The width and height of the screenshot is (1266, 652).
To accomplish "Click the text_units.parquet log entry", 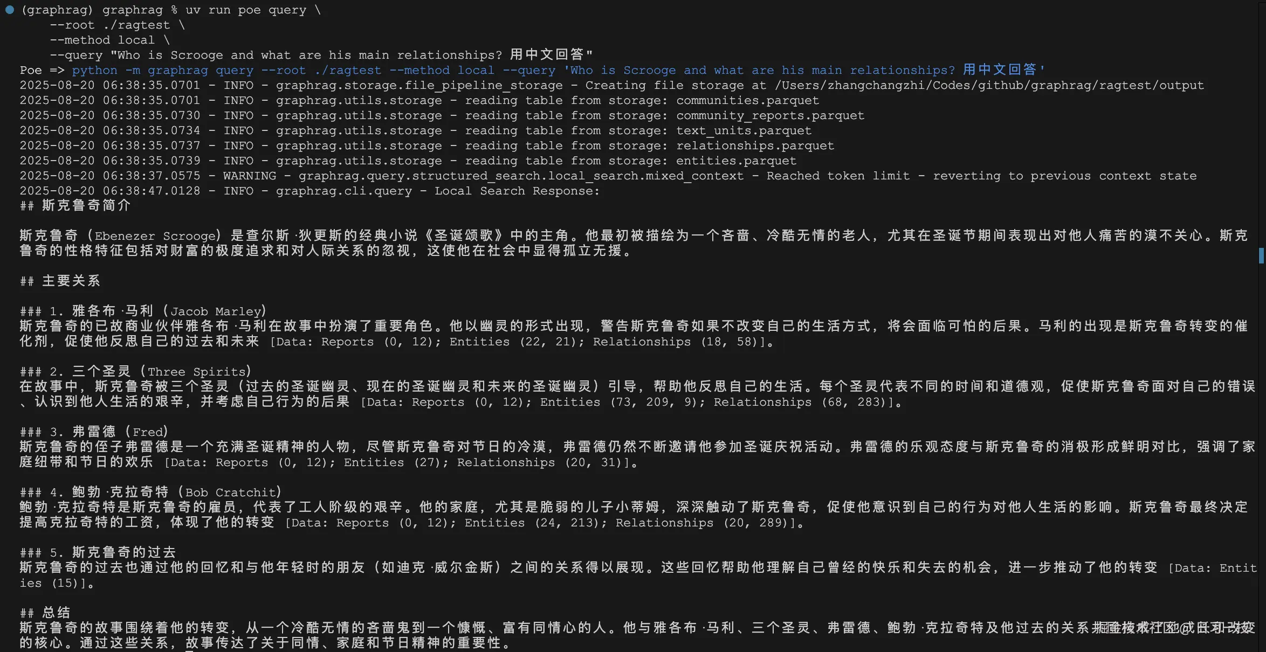I will pos(743,130).
